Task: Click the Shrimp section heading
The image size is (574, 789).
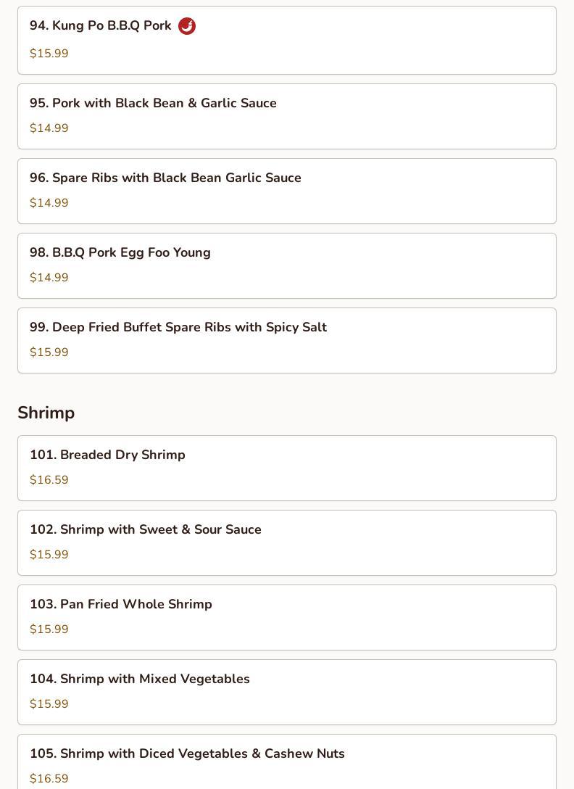Action: click(x=46, y=413)
